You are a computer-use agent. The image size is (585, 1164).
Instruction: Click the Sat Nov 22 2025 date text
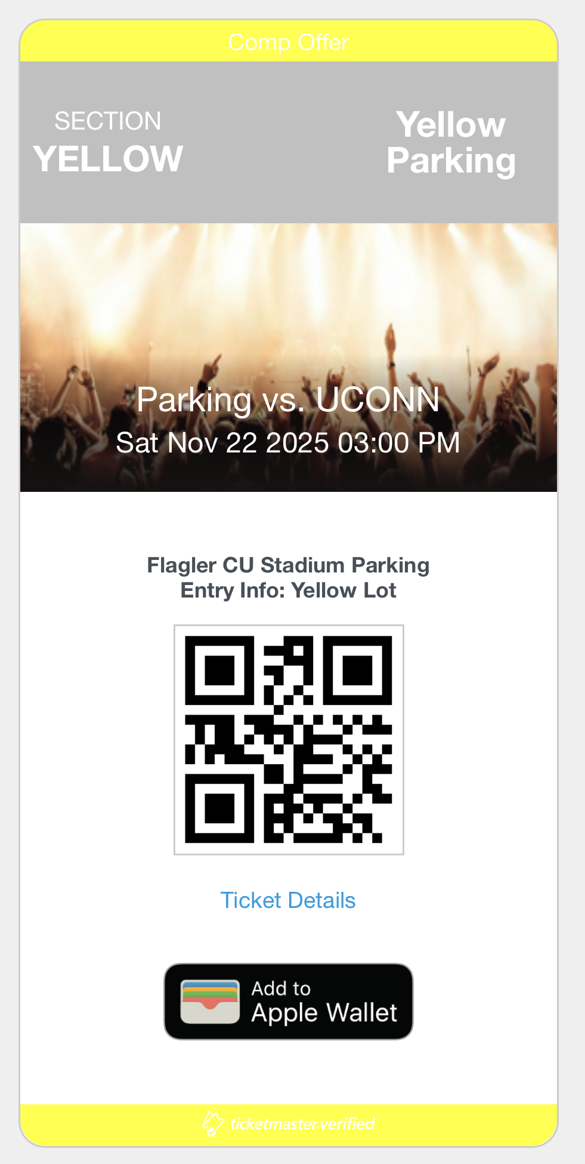coord(288,443)
